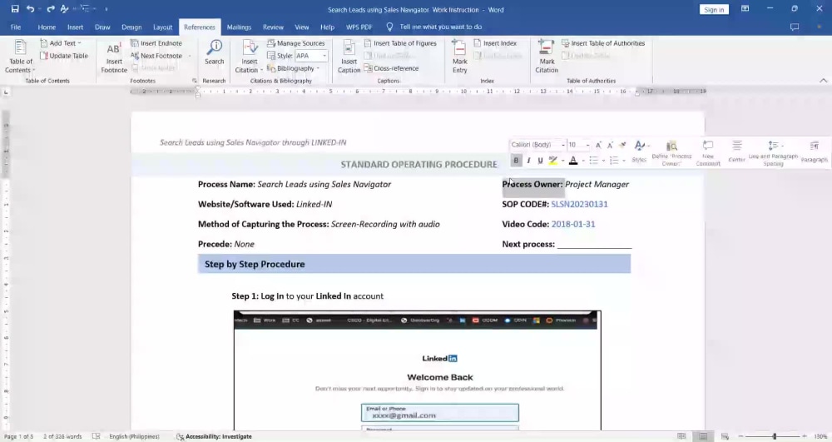832x442 pixels.
Task: Click Insert Table of Figures
Action: tap(400, 43)
